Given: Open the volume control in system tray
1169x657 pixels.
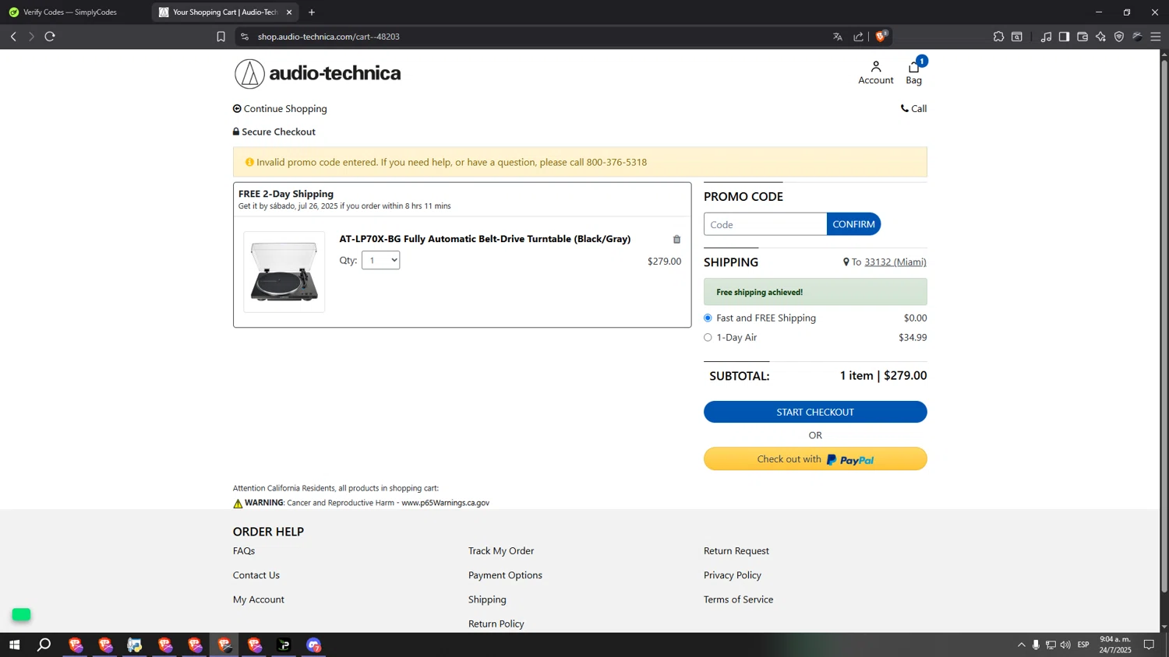Looking at the screenshot, I should (x=1065, y=645).
